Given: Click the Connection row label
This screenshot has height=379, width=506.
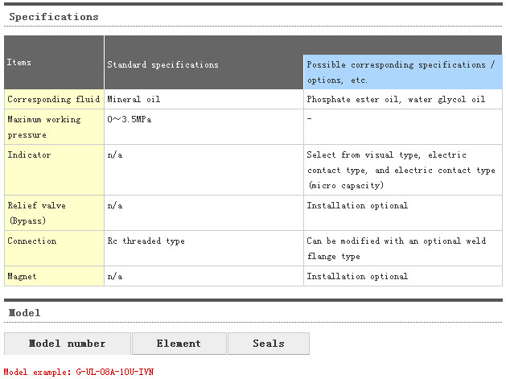Looking at the screenshot, I should [x=32, y=241].
